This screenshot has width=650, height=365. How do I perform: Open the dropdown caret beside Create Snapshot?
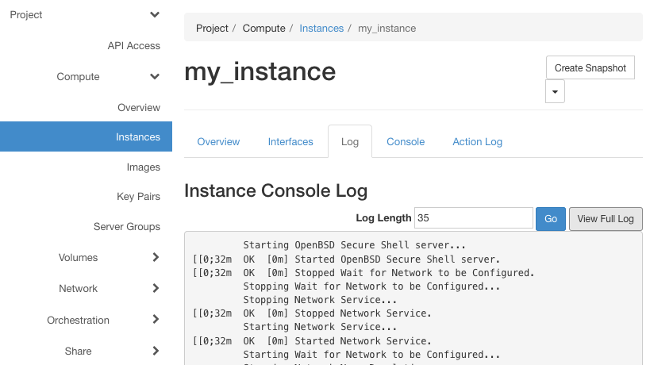555,91
